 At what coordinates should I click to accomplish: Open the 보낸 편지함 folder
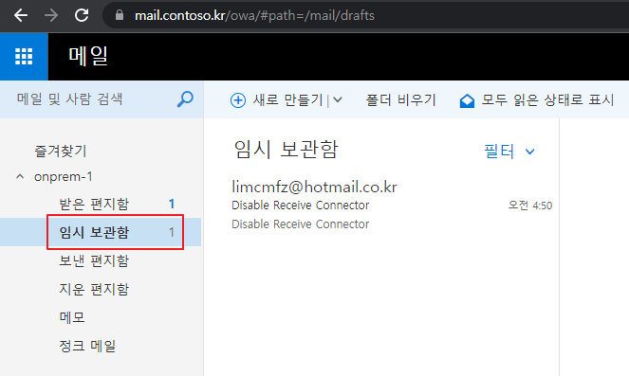[94, 260]
